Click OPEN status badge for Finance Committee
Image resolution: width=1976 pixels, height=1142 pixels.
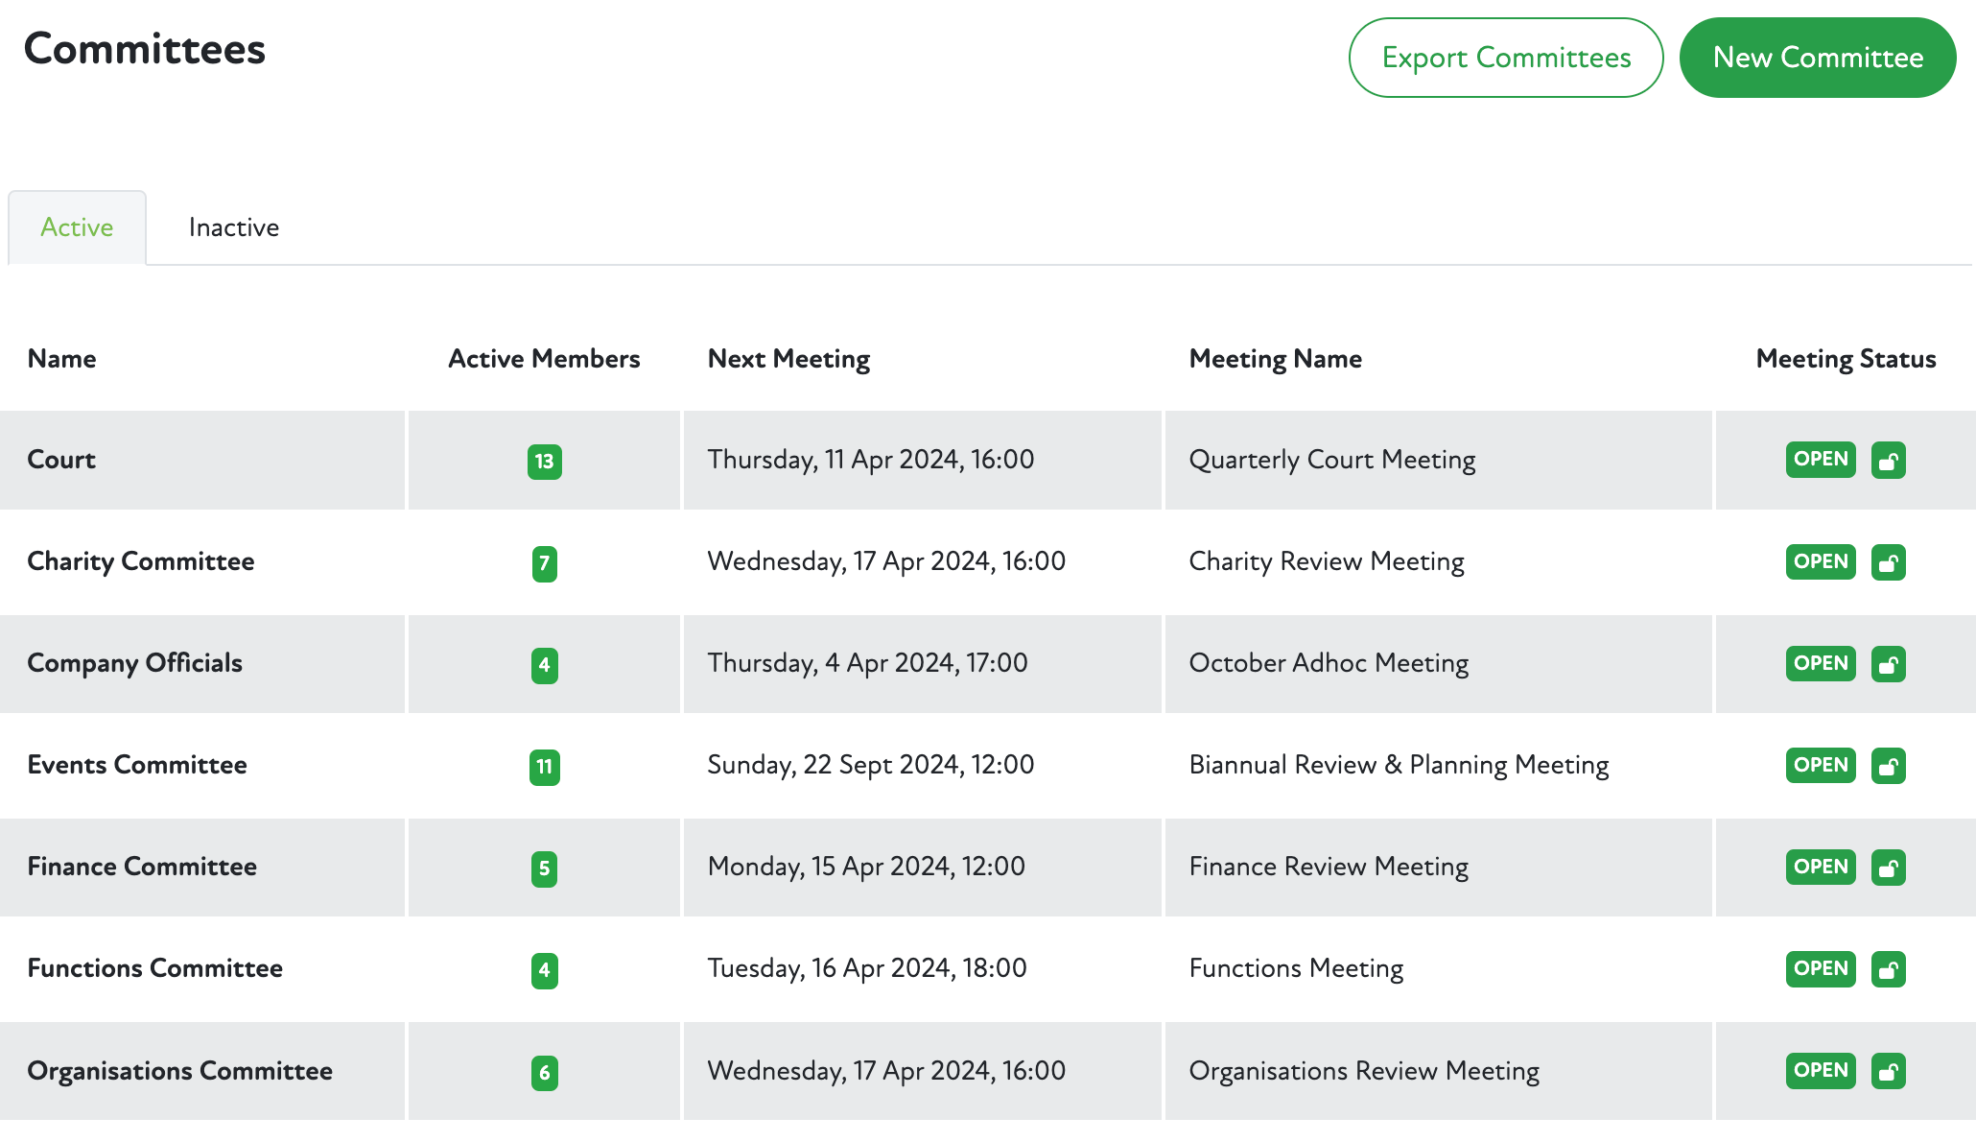(x=1820, y=867)
